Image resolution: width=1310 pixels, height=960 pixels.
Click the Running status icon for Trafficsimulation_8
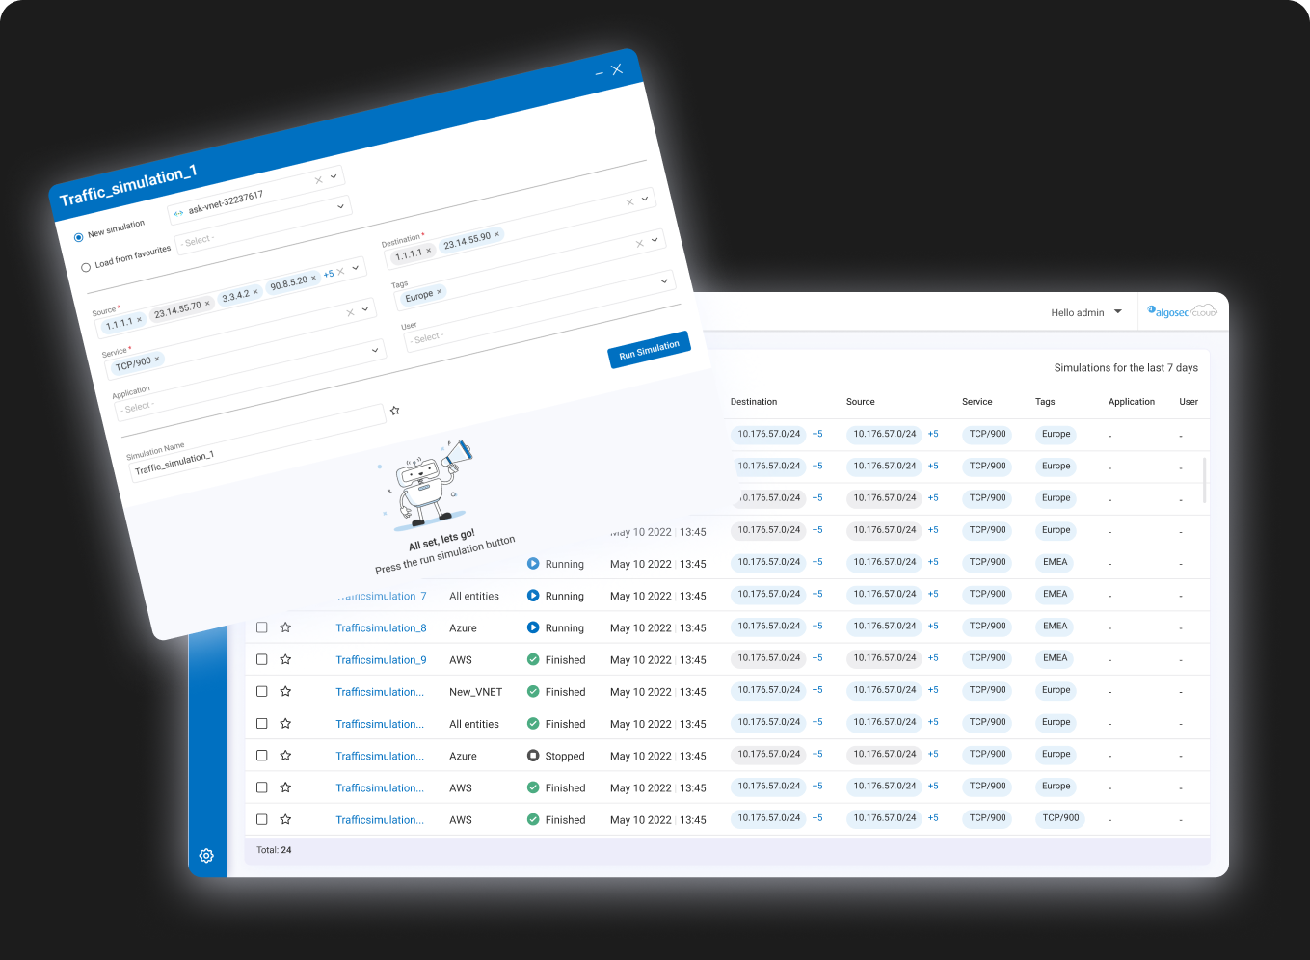[x=533, y=627]
